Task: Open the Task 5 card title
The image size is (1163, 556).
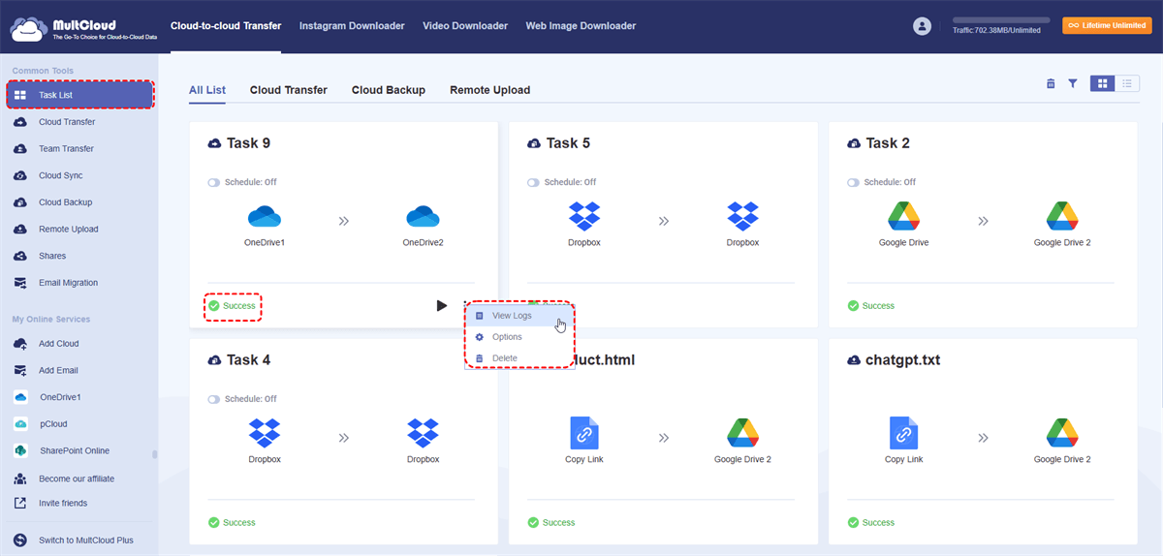Action: (568, 143)
